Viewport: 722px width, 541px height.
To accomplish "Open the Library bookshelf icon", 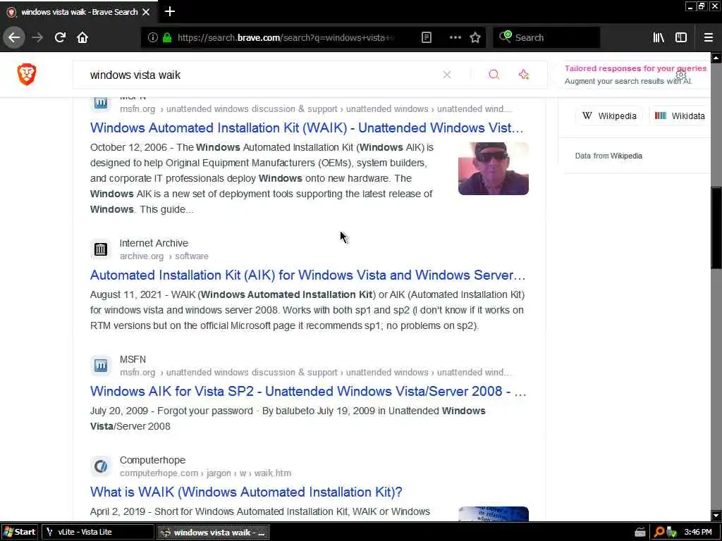I will pos(659,38).
